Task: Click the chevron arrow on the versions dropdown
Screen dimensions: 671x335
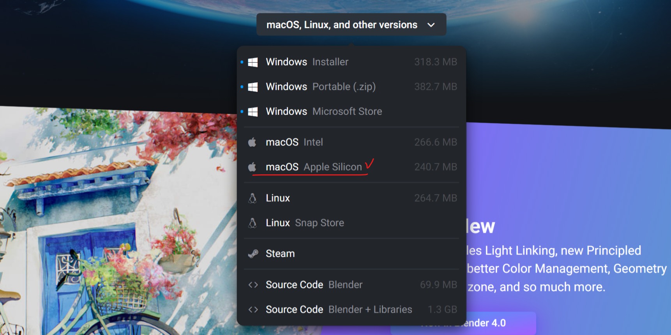Action: pyautogui.click(x=431, y=25)
